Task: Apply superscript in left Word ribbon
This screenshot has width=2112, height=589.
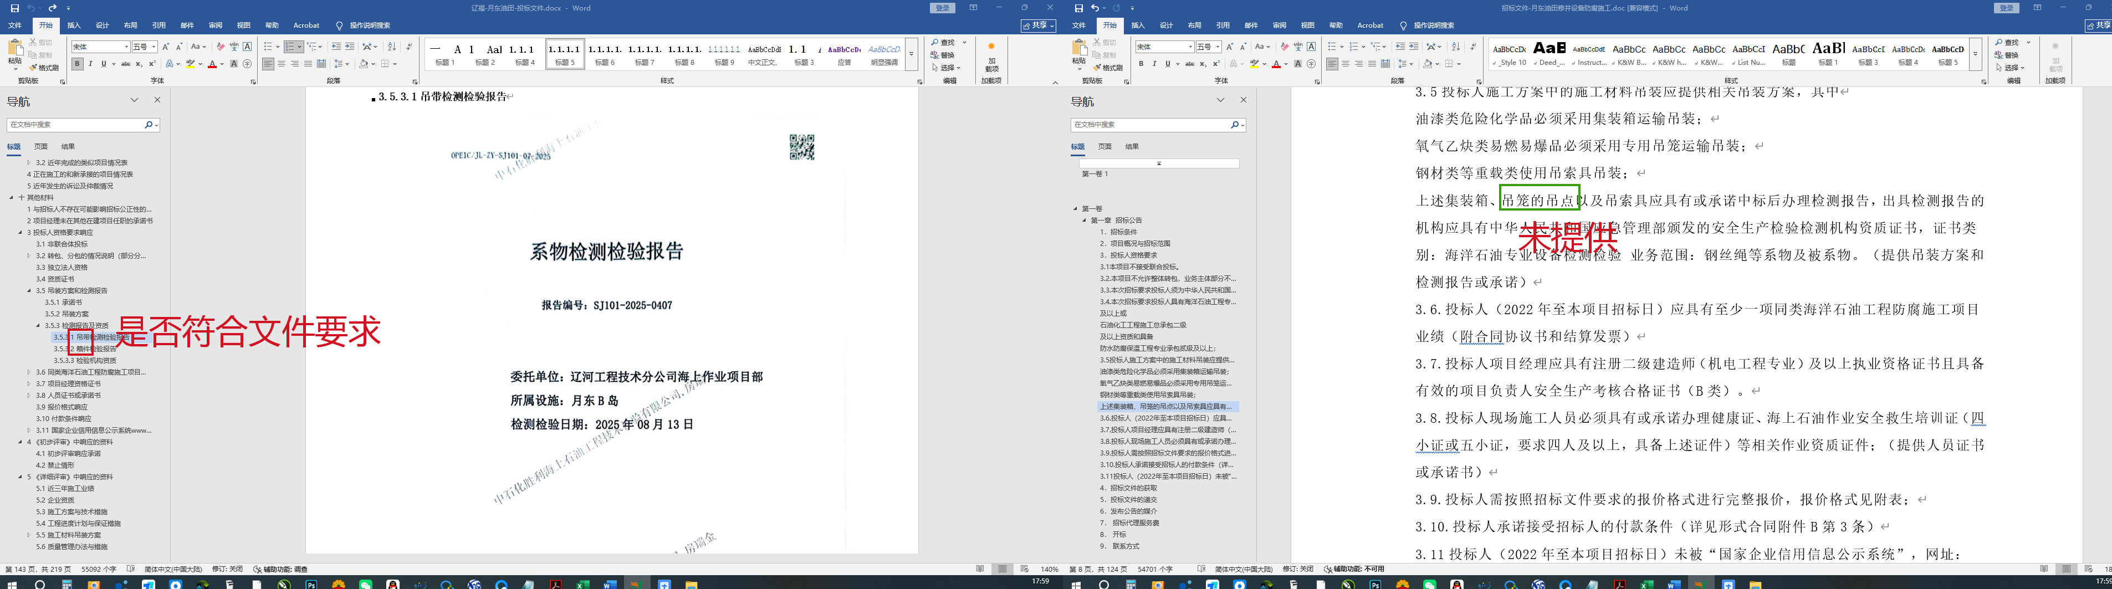Action: (152, 64)
